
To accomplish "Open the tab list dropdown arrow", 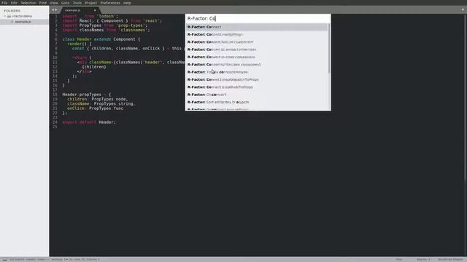I will pyautogui.click(x=463, y=9).
